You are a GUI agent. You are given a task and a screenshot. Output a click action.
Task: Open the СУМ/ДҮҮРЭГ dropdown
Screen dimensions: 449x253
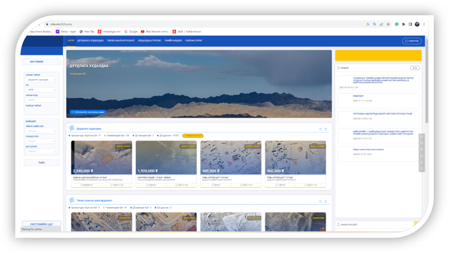(x=41, y=141)
